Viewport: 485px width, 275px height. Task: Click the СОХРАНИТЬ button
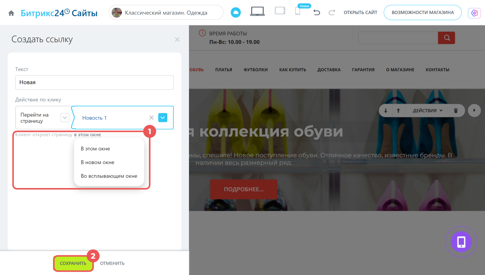[x=73, y=263]
